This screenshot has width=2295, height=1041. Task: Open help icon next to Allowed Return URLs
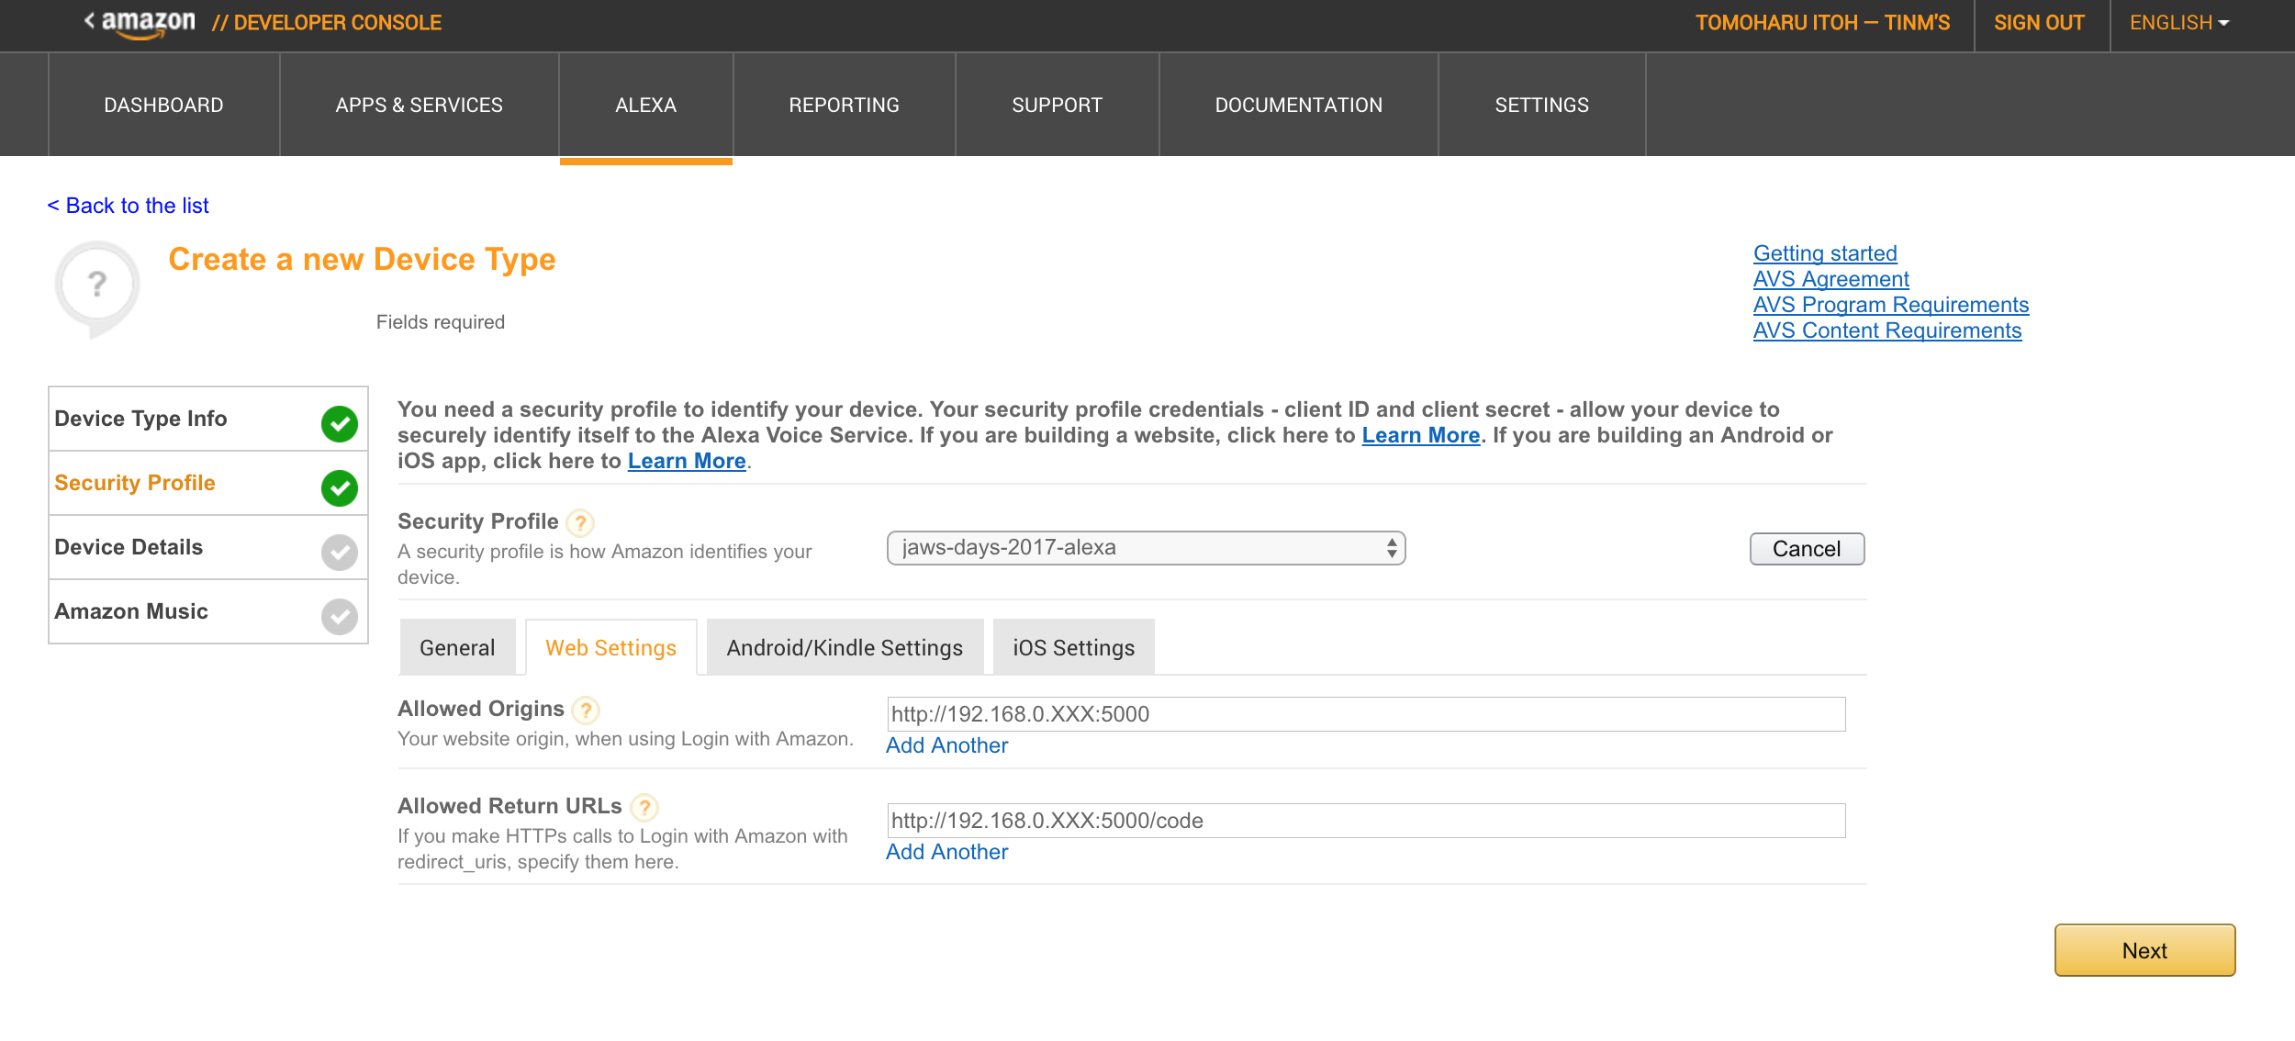point(644,808)
